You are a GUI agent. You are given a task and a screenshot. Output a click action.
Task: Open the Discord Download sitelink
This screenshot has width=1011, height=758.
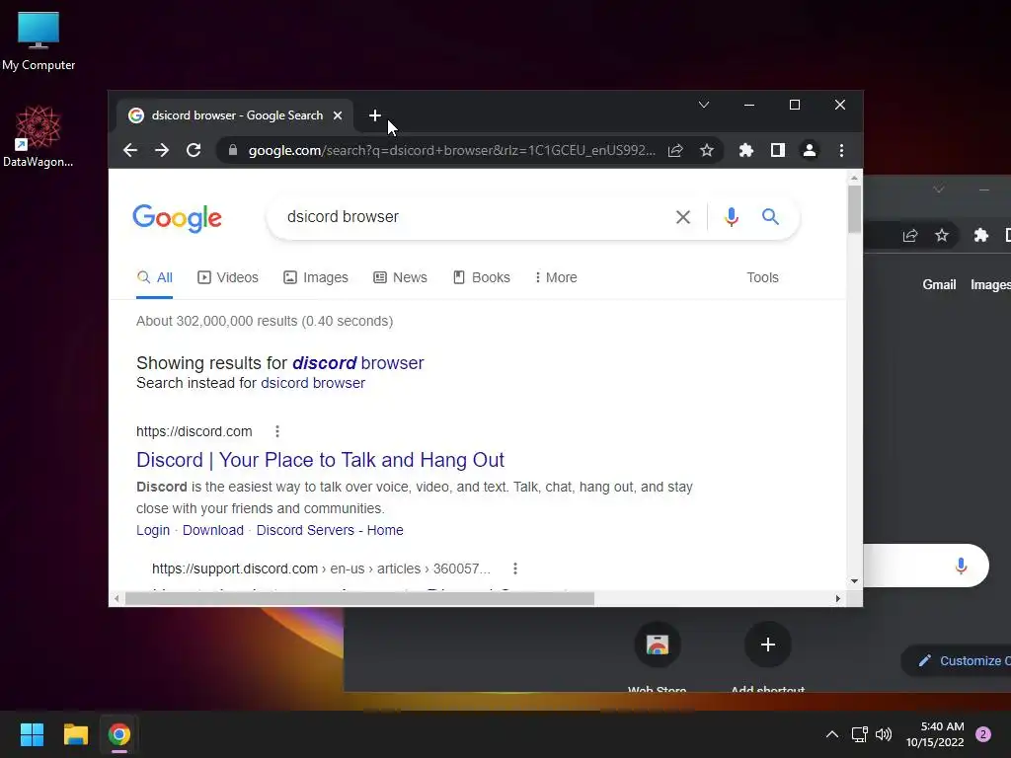213,530
